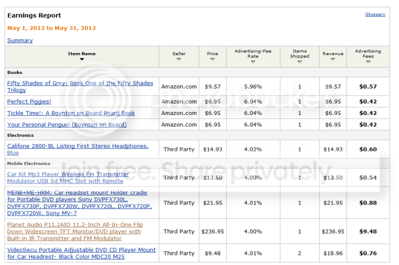Viewport: 399px width, 265px height.
Task: Click the sort arrow under Price
Action: 212,59
